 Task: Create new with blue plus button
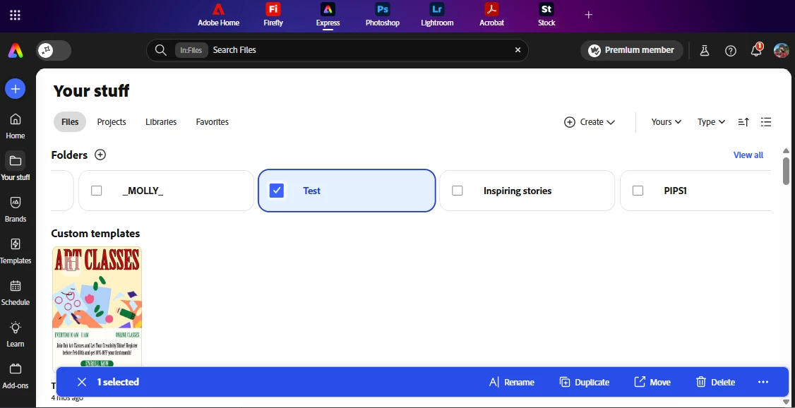pyautogui.click(x=16, y=89)
